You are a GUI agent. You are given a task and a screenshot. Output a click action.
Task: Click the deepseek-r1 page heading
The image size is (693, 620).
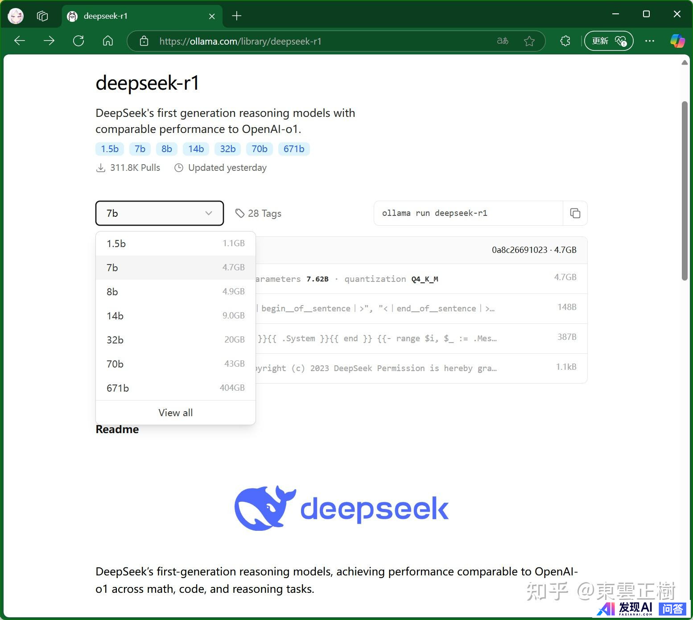(147, 83)
